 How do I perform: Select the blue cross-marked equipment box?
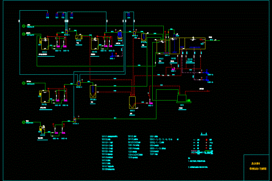pyautogui.click(x=120, y=35)
